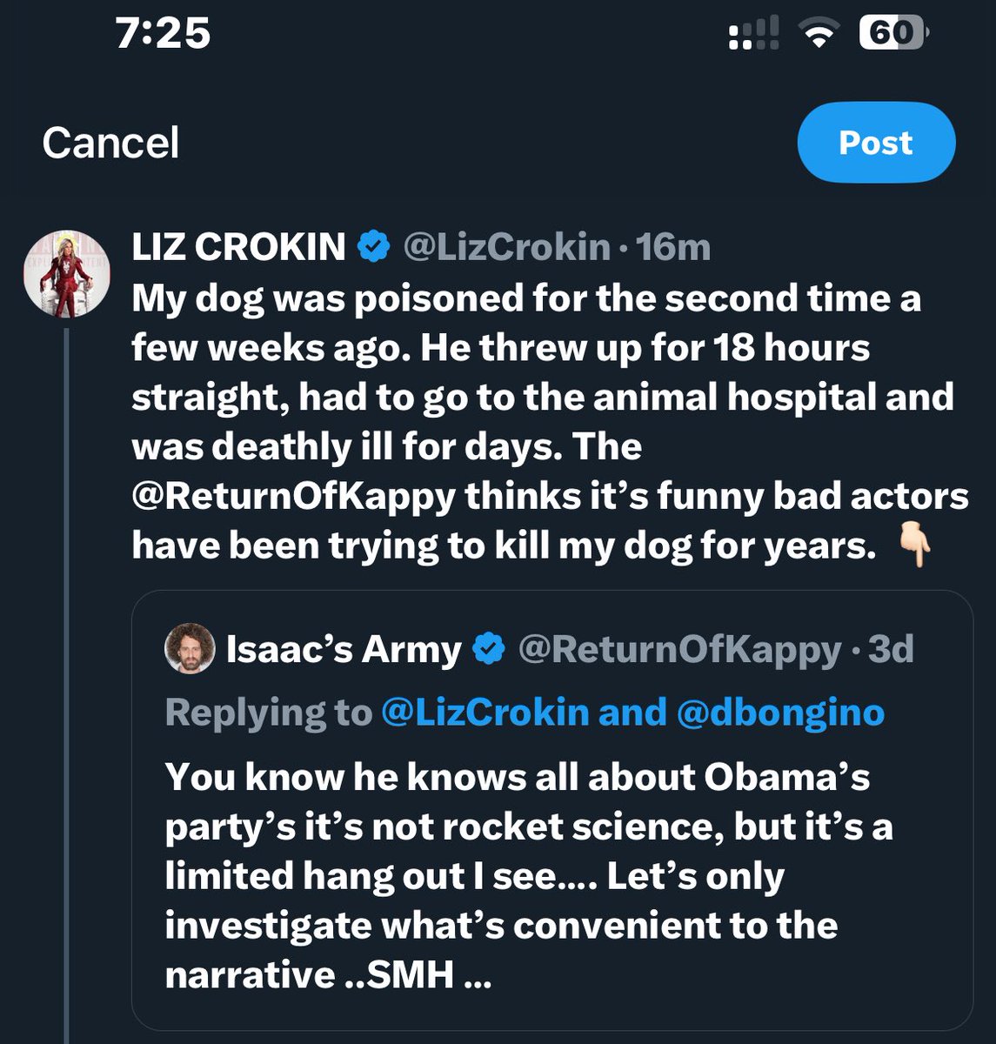Viewport: 996px width, 1044px height.
Task: Tap the 16m timestamp
Action: point(674,247)
